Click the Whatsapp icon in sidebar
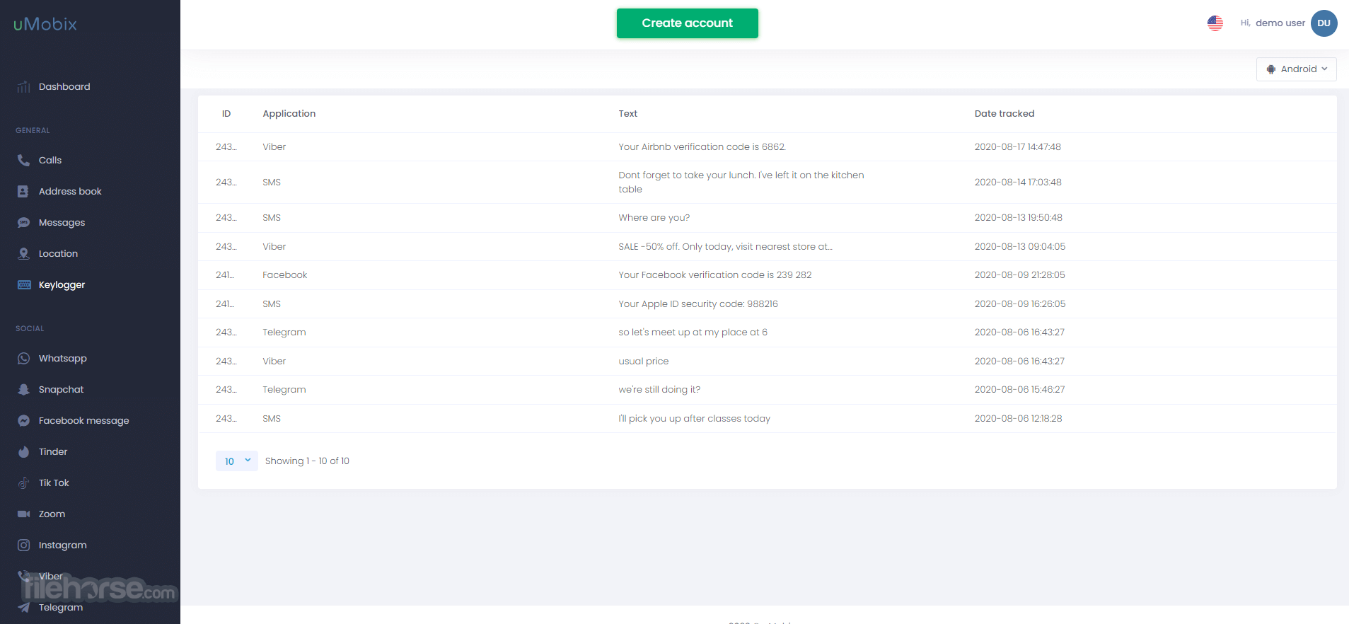The width and height of the screenshot is (1349, 624). [x=23, y=359]
